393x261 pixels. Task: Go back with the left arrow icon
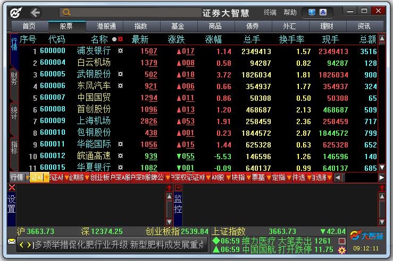[x=36, y=13]
